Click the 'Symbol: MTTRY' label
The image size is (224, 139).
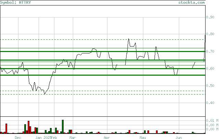15,2
